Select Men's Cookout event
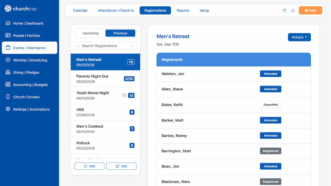331x186 pixels. [105, 129]
